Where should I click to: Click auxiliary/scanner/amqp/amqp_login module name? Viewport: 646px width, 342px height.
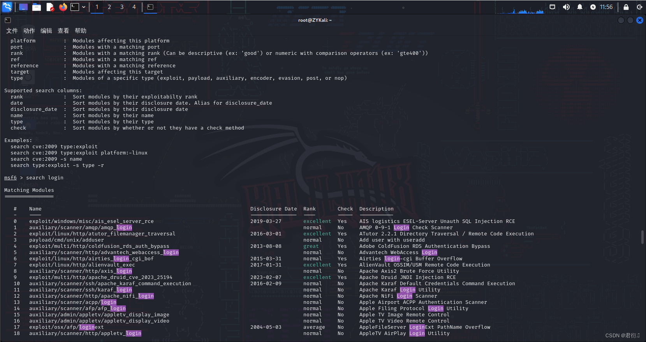pos(81,228)
